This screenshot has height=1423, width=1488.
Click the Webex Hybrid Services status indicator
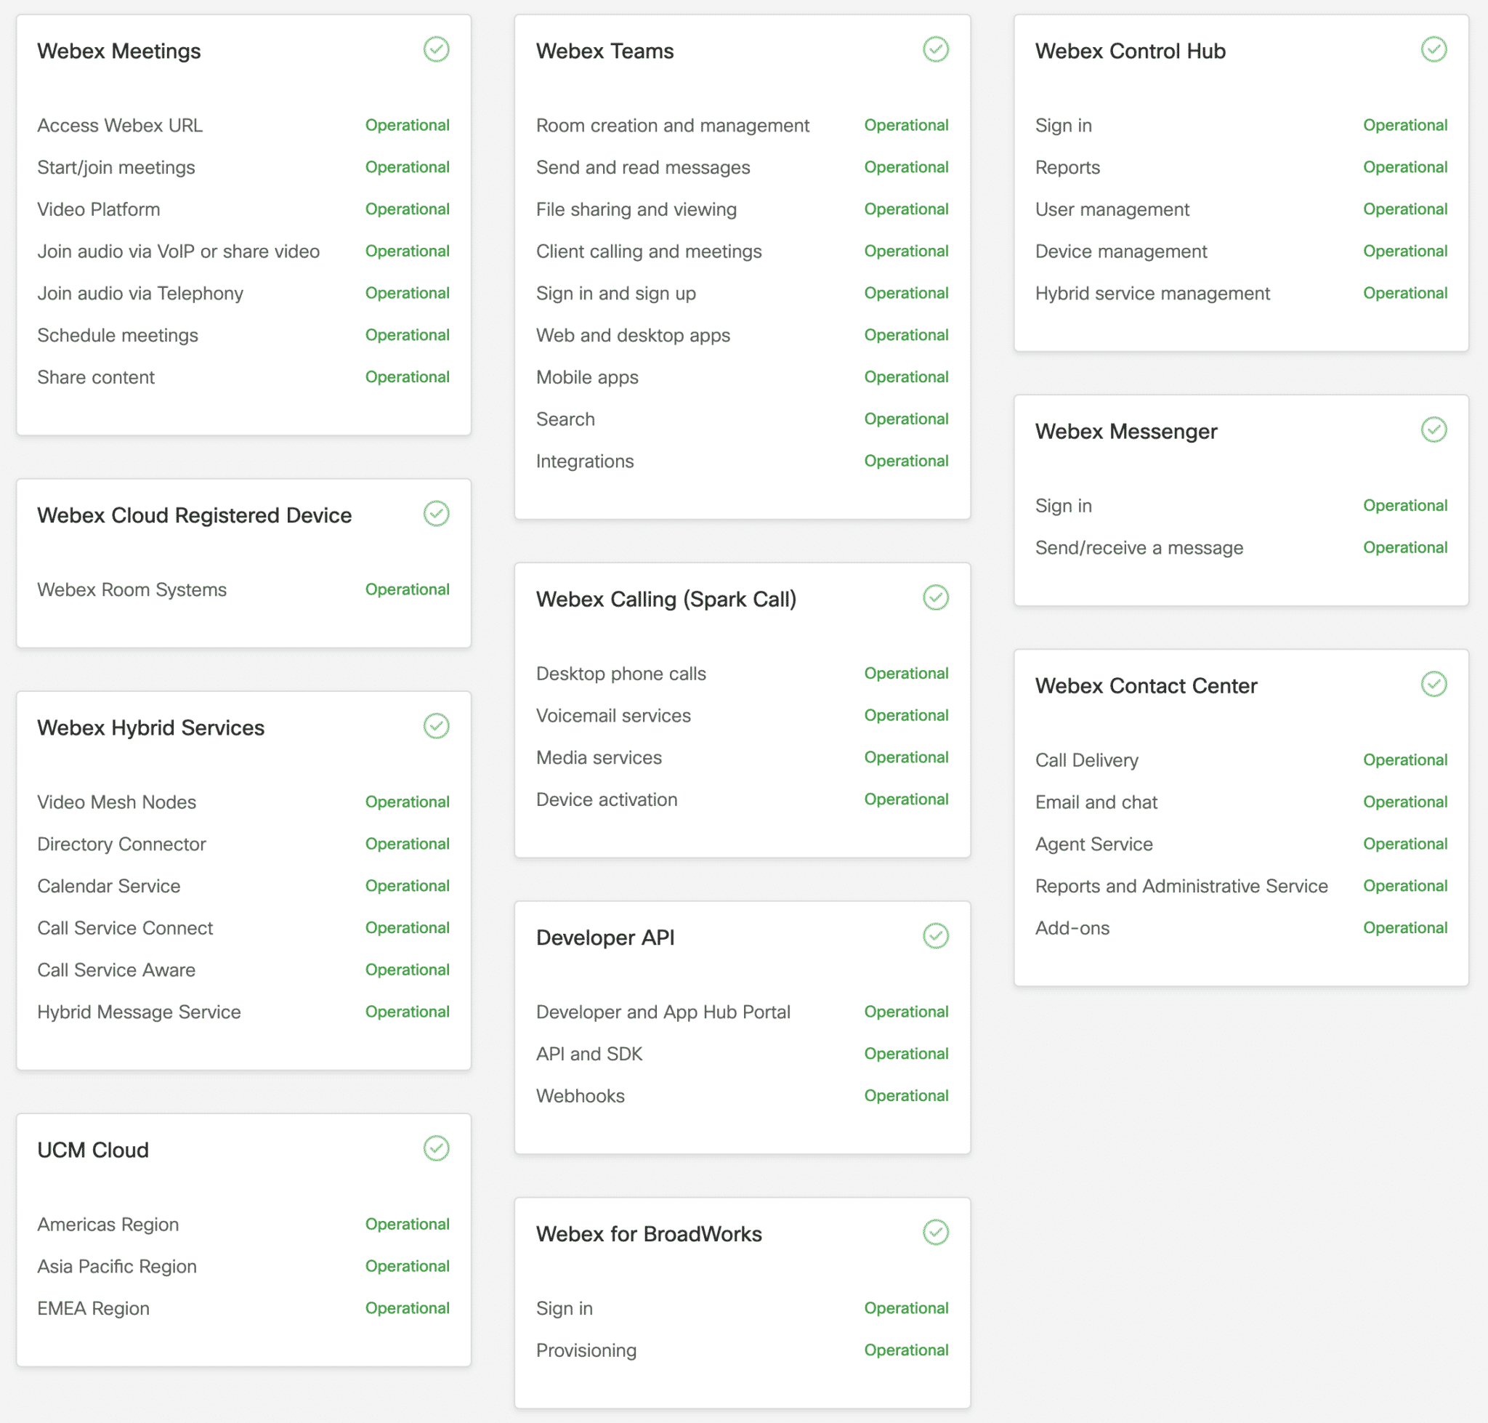(x=436, y=726)
